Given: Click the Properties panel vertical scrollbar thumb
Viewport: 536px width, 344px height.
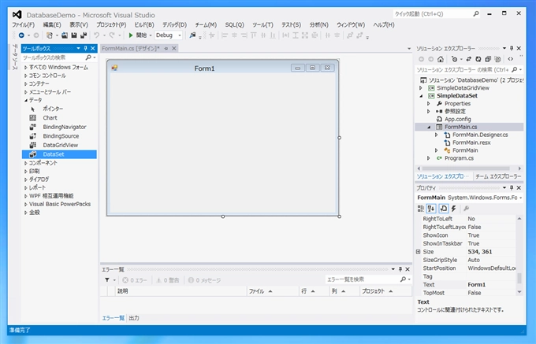Looking at the screenshot, I should pos(519,278).
